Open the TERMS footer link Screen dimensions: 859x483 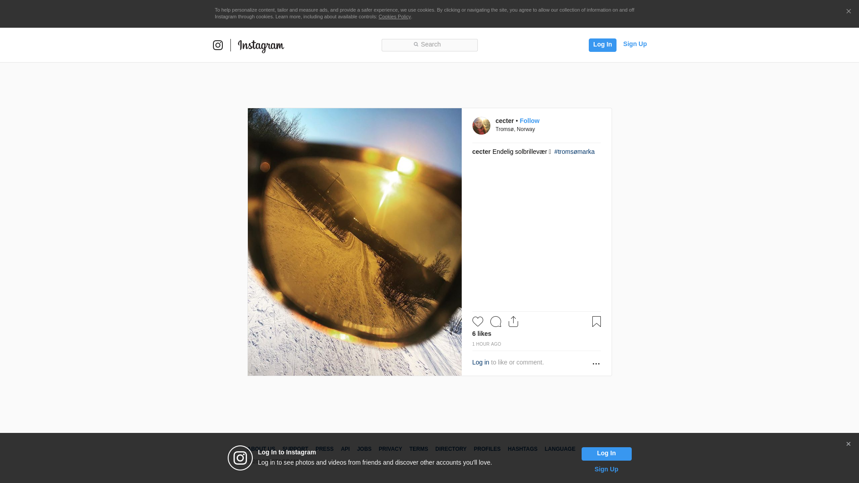pos(419,449)
